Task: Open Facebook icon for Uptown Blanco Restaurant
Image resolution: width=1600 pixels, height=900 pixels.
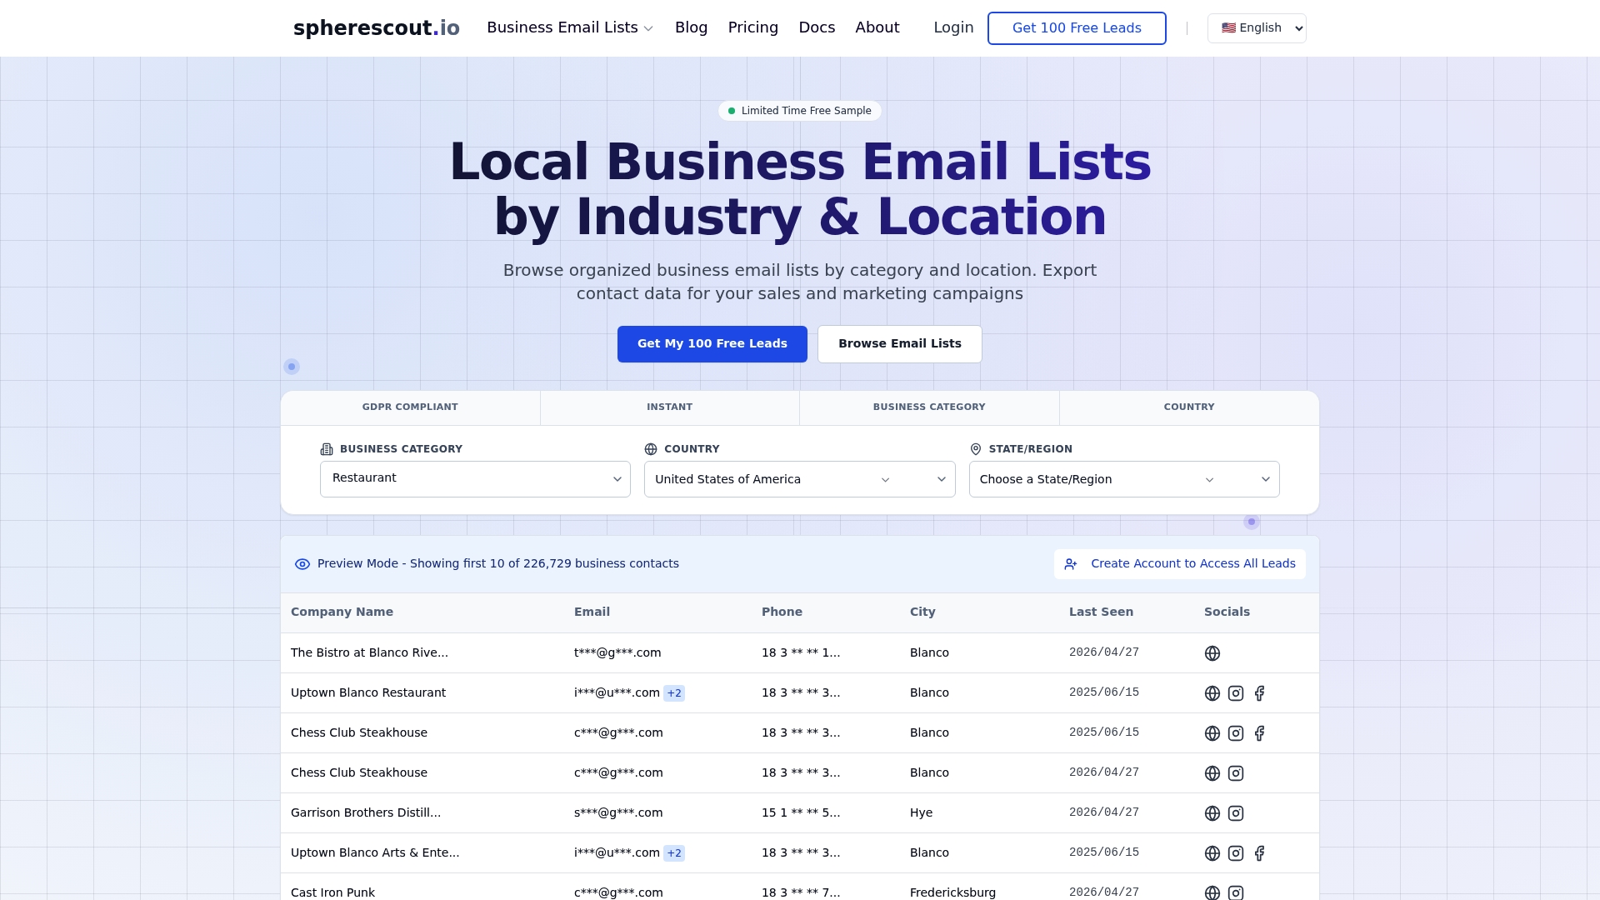Action: coord(1259,693)
